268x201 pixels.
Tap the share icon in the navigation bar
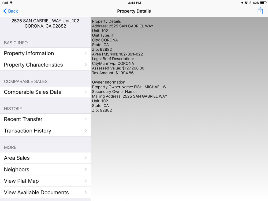click(260, 11)
